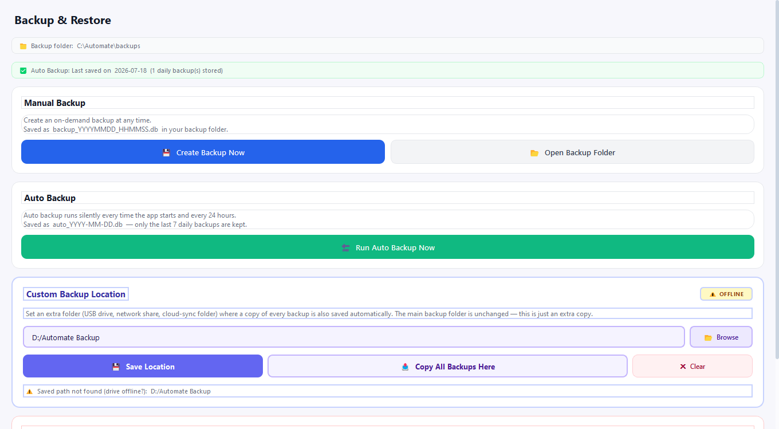
Task: Click the Manual Backup heading
Action: click(54, 103)
